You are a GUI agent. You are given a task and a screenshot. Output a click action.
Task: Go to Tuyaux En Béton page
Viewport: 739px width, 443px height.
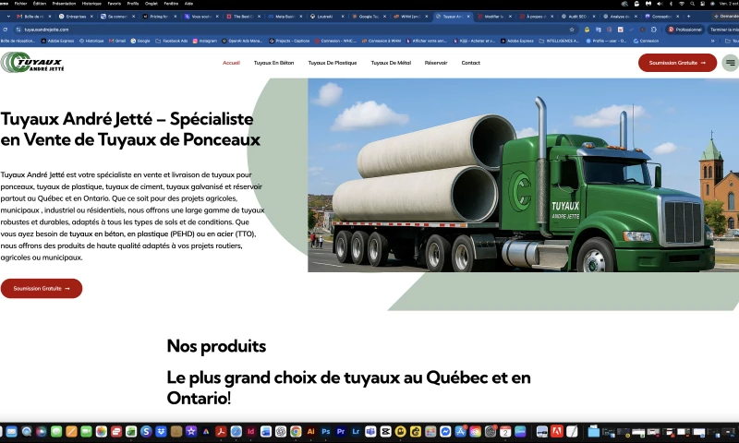point(273,63)
